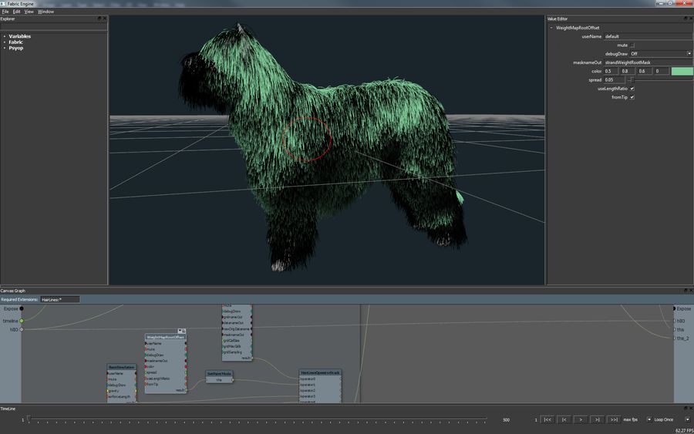Open the debugDraw dropdown
The width and height of the screenshot is (694, 434).
point(661,54)
